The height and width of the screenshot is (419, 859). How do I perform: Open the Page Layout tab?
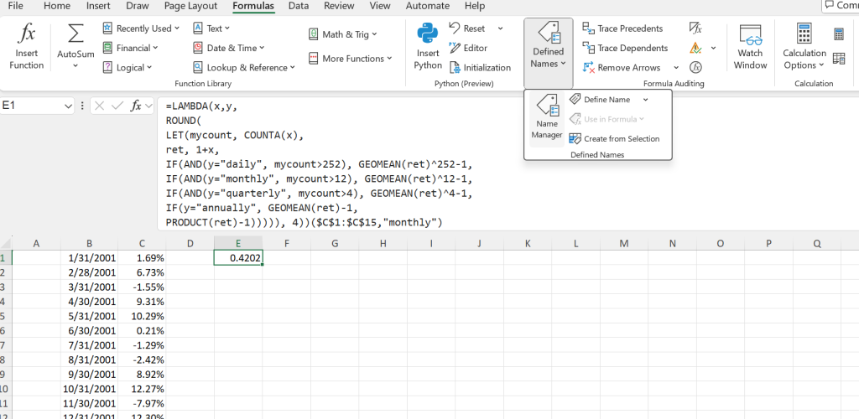190,6
